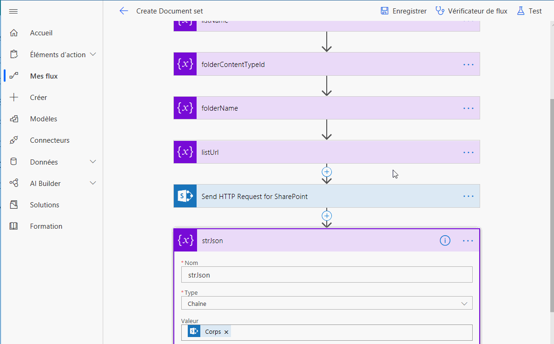Screen dimensions: 554x344
Task: Click the folderName variable icon
Action: [x=185, y=108]
